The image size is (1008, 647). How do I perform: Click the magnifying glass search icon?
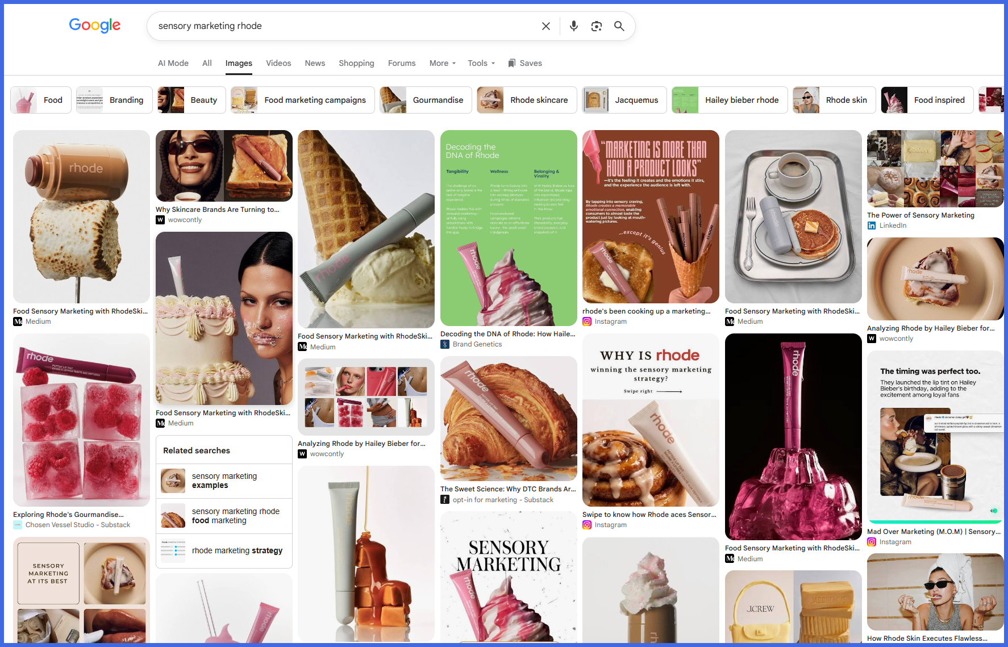point(619,26)
